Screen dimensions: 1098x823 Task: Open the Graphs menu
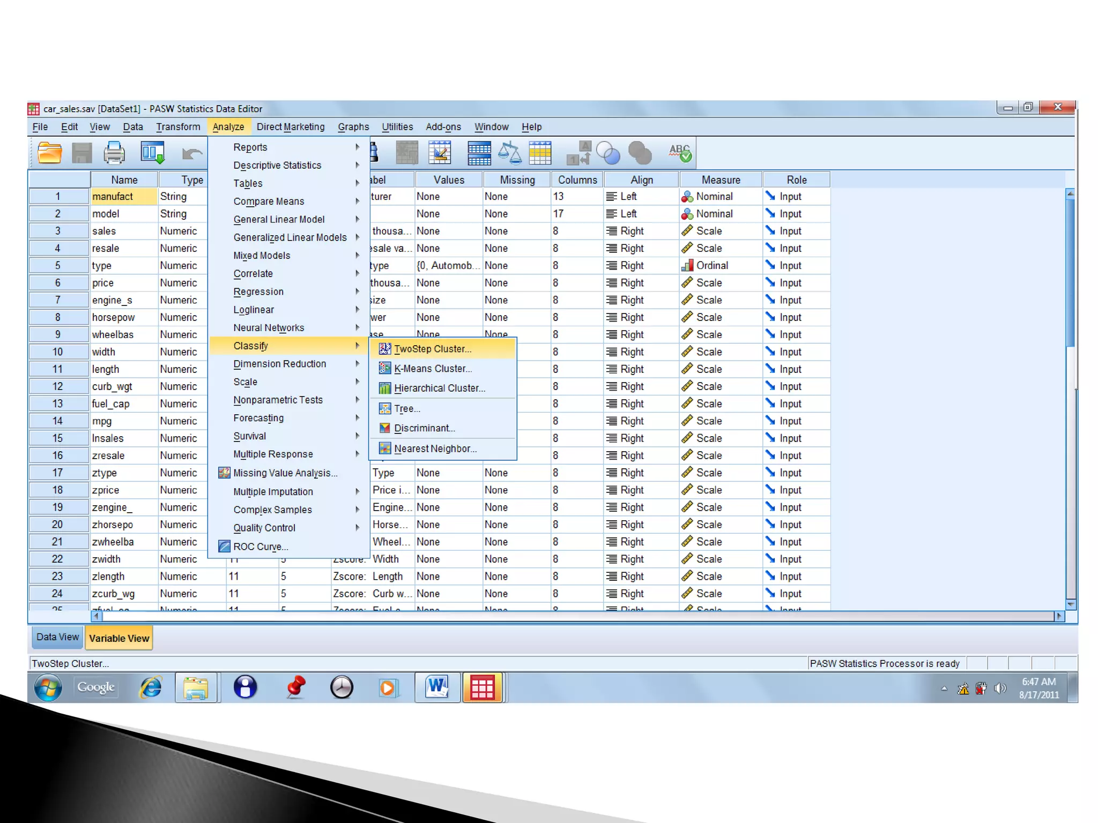[353, 127]
